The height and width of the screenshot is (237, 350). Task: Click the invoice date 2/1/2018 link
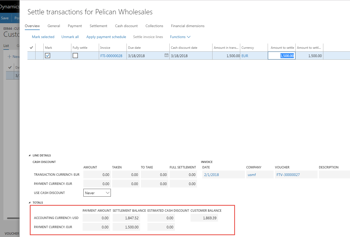tap(211, 175)
